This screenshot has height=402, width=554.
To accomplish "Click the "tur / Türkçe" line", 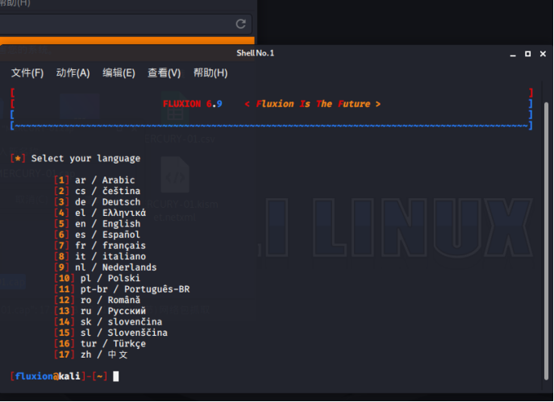I will point(100,344).
